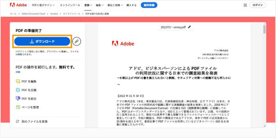Click the pencil icon to rename file

click(189, 27)
